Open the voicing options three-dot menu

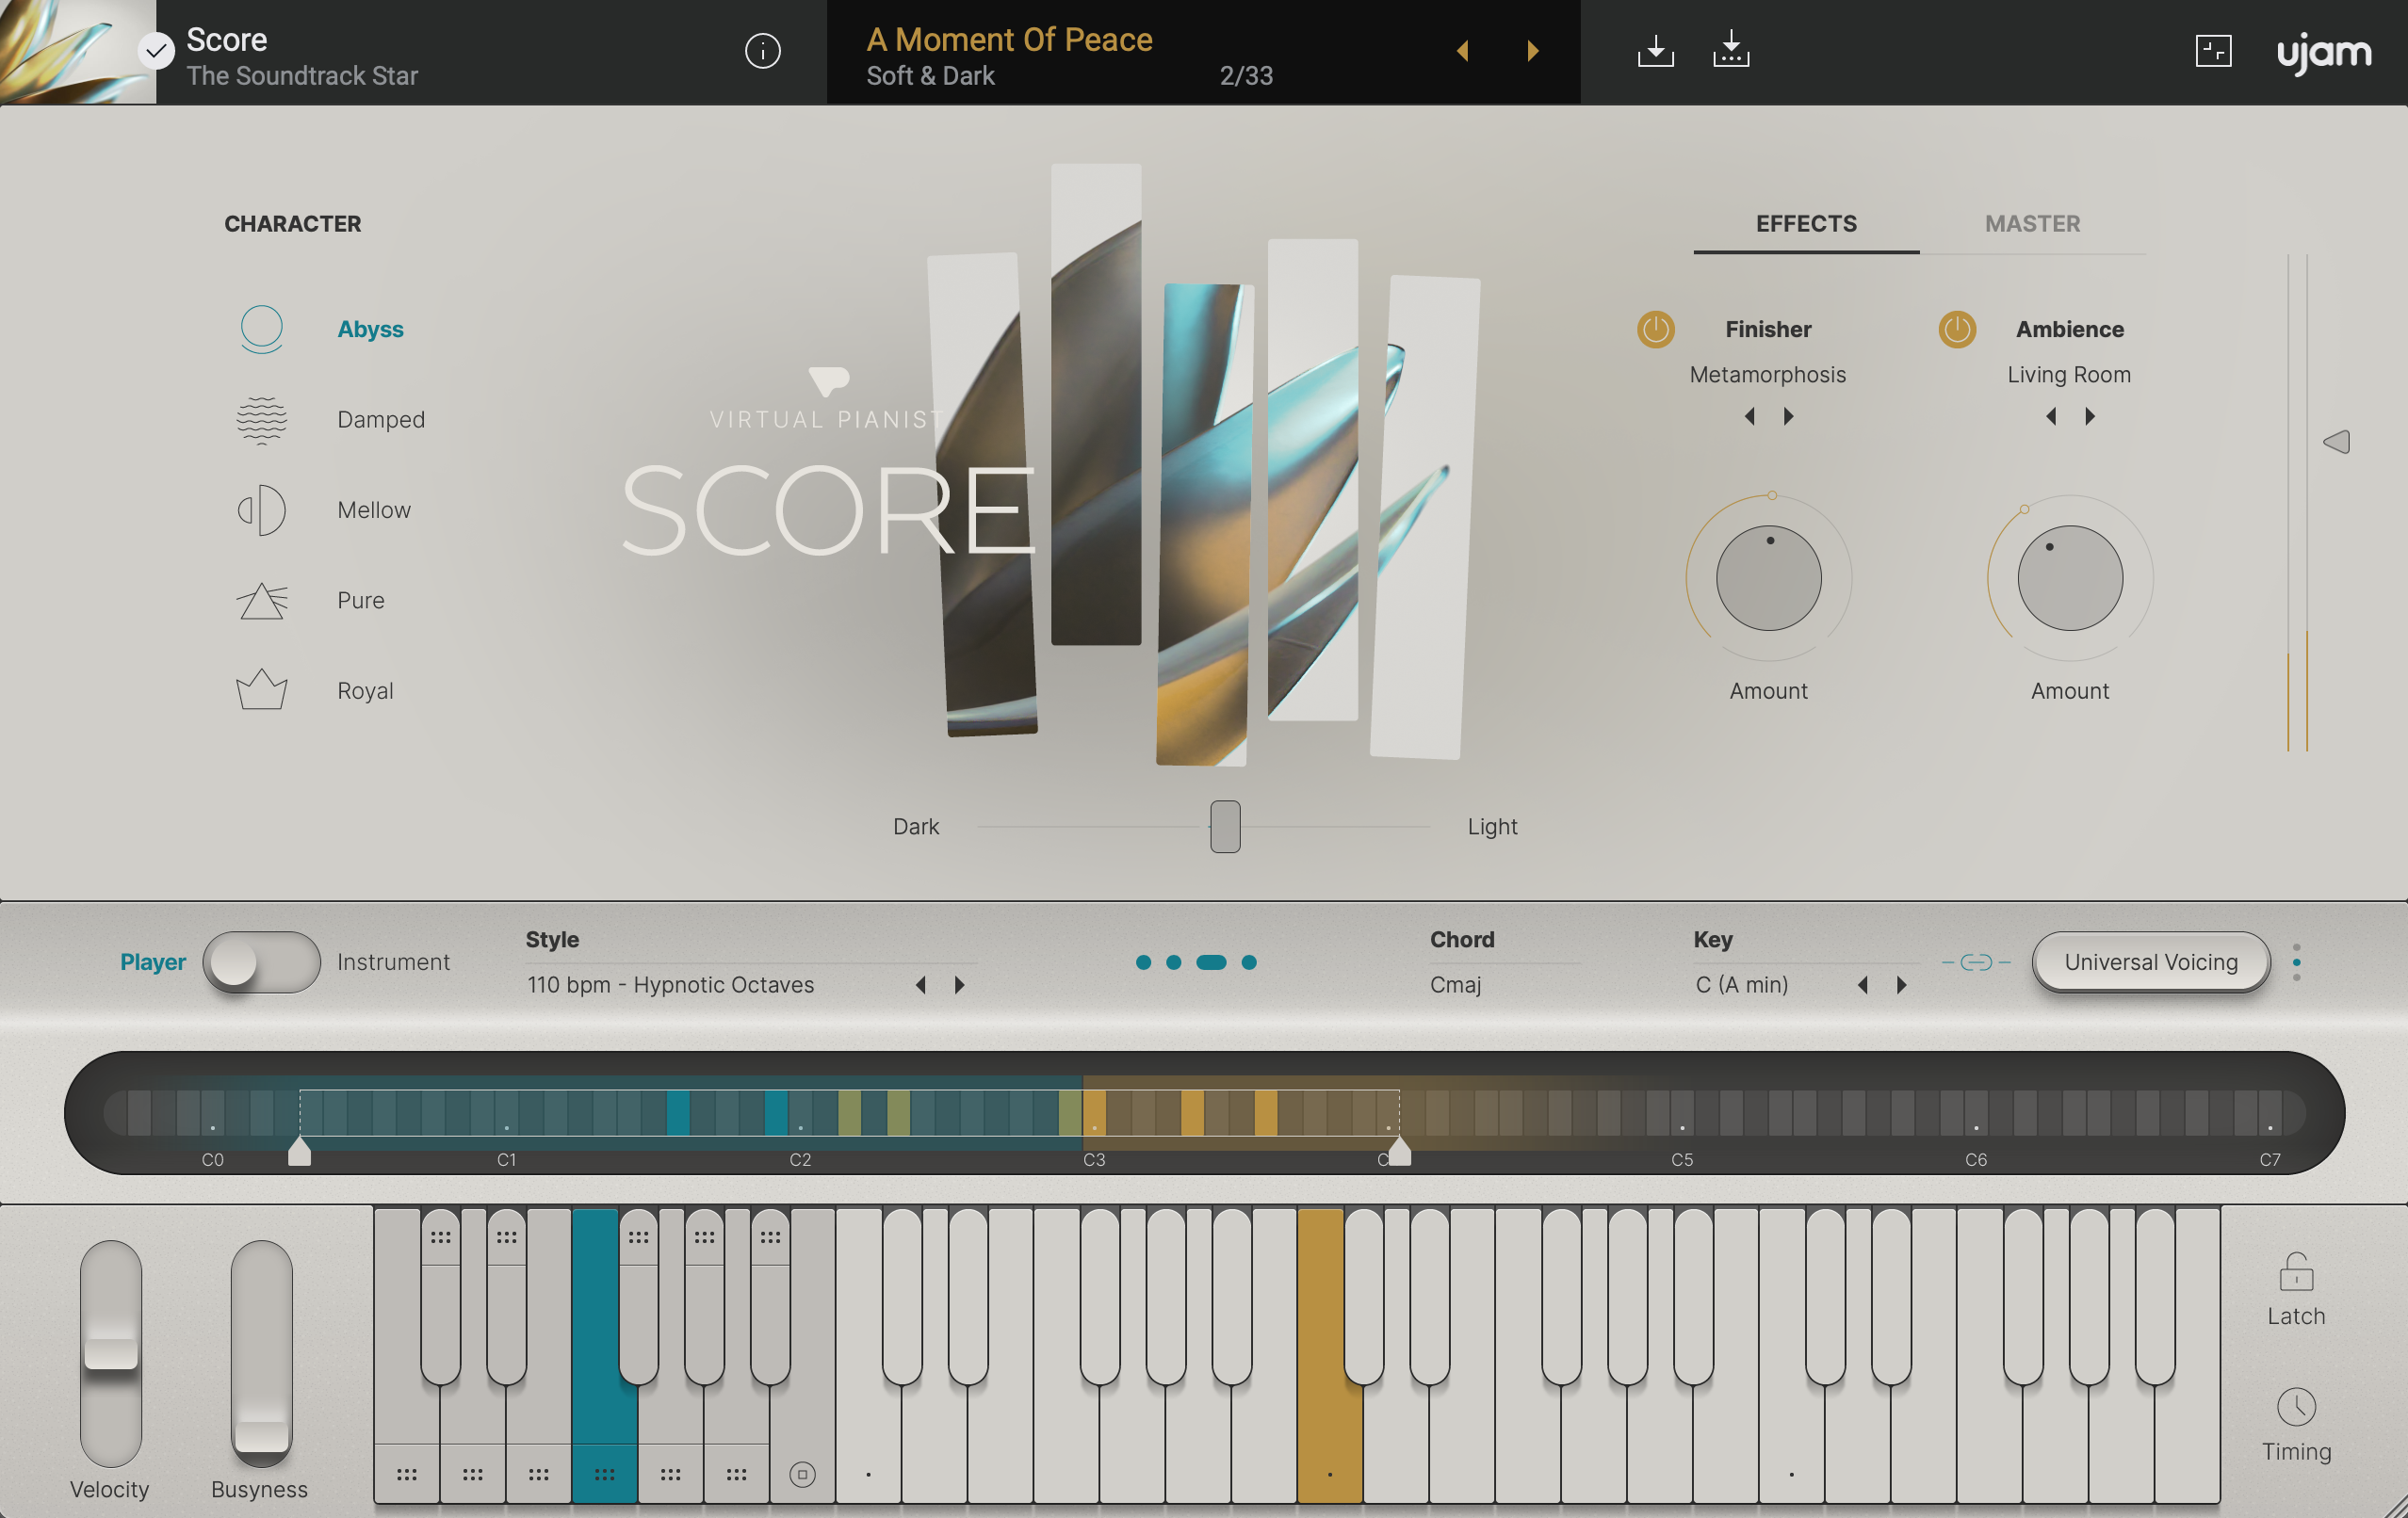click(2297, 962)
